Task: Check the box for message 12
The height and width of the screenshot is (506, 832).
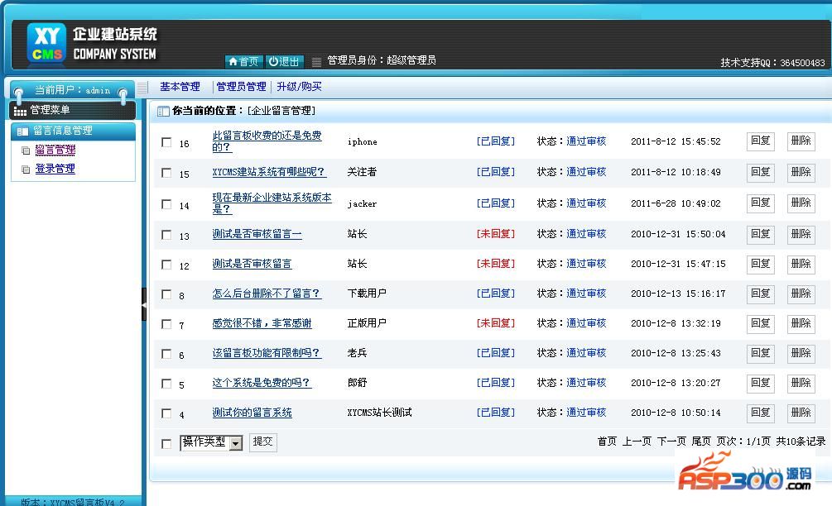Action: tap(166, 265)
